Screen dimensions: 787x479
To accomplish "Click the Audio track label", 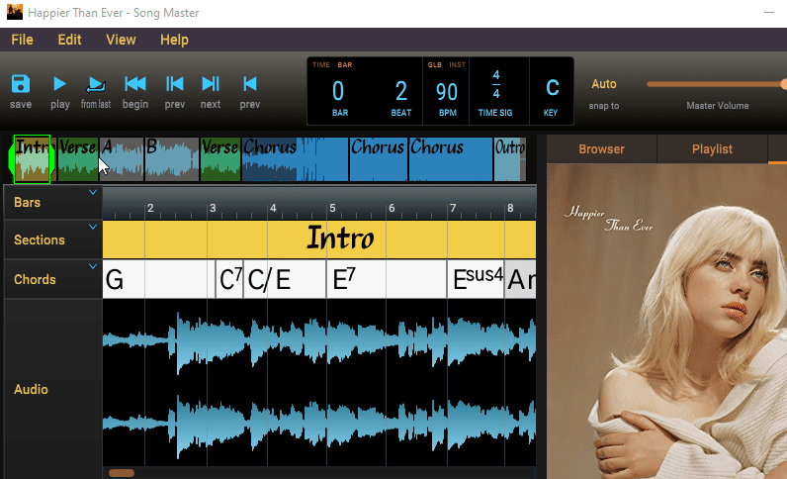I will pyautogui.click(x=31, y=390).
